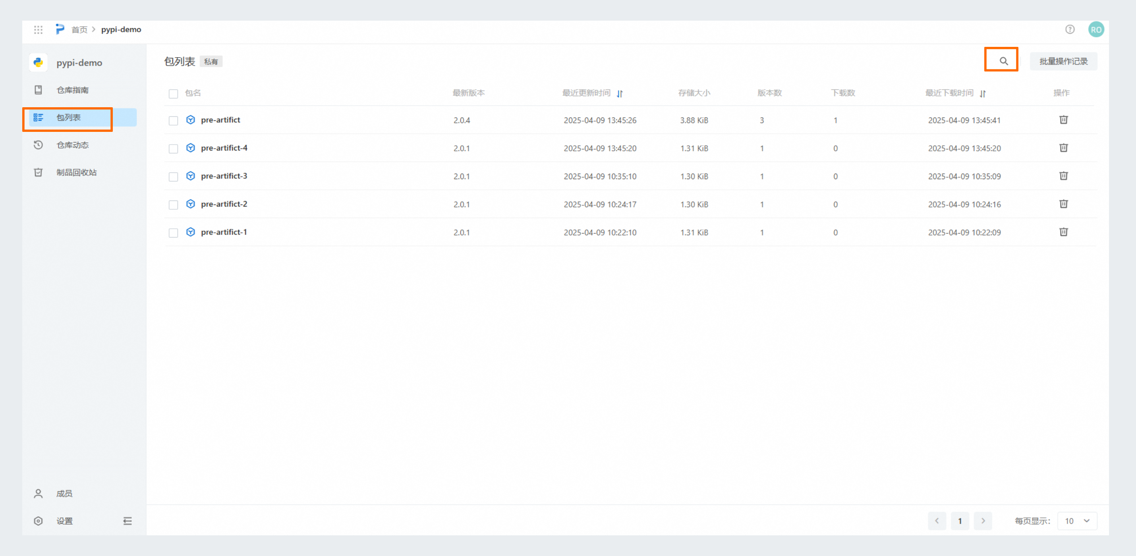Collapse the sidebar using fold icon
This screenshot has width=1136, height=556.
point(128,521)
